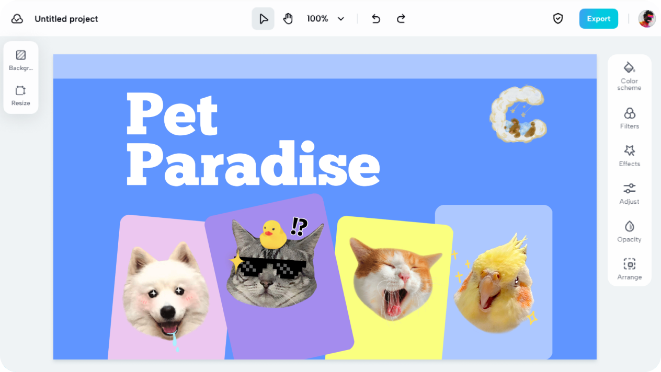Open the Resize tool
Image resolution: width=661 pixels, height=372 pixels.
[21, 96]
